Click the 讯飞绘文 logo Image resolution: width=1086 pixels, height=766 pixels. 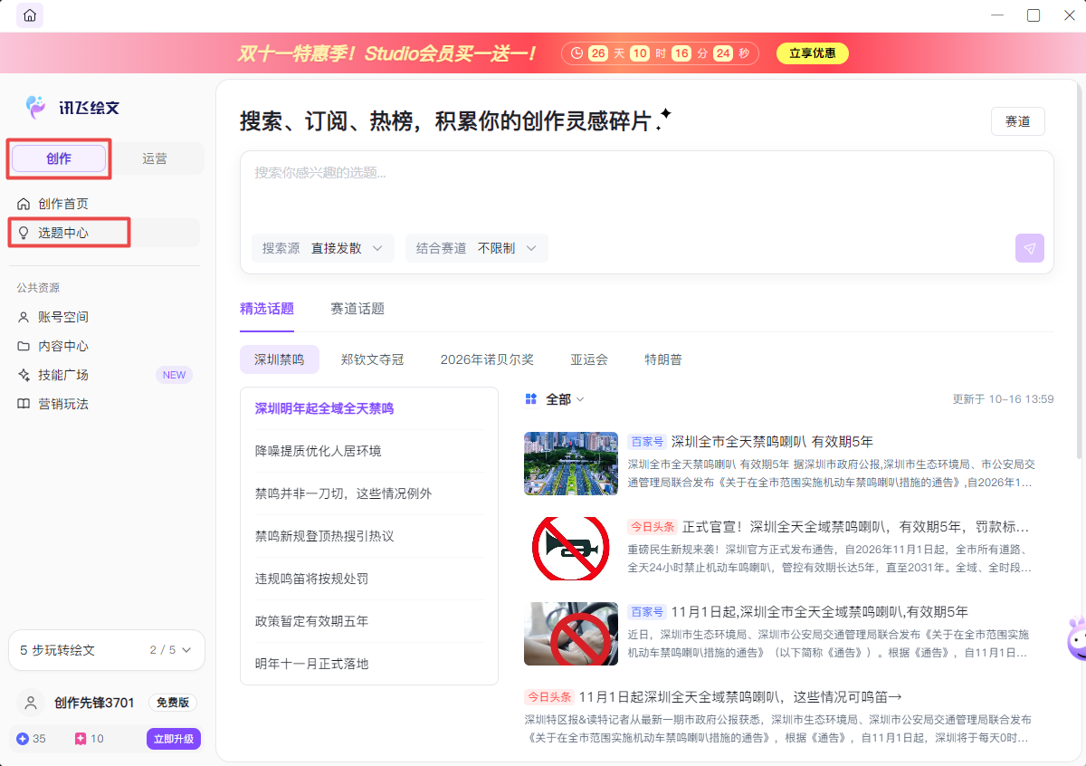point(72,107)
